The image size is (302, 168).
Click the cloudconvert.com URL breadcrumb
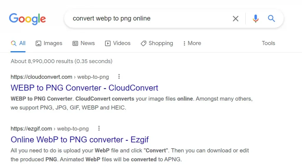[x=60, y=77]
